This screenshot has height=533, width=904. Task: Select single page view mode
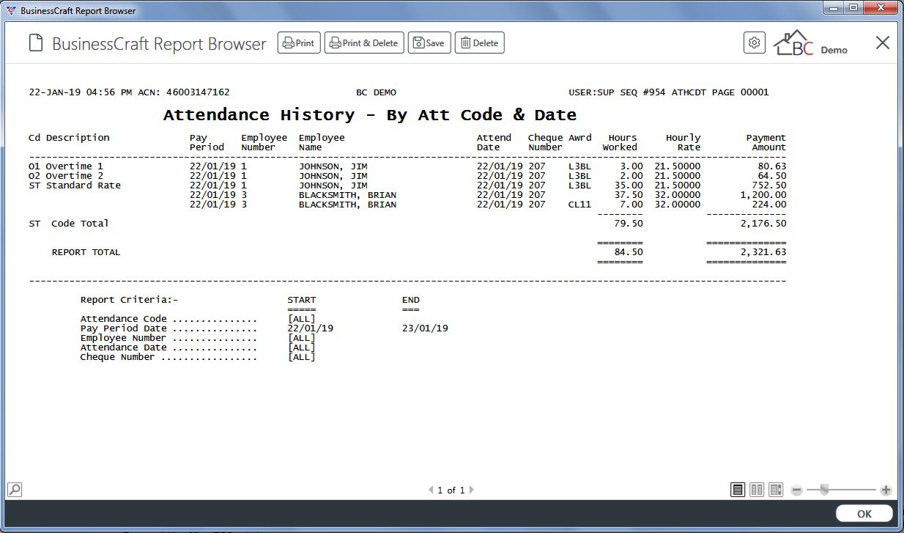coord(738,489)
